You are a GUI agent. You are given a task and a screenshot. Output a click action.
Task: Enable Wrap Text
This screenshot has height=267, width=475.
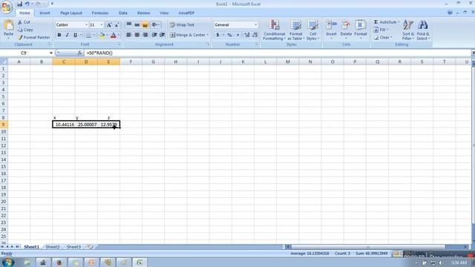pyautogui.click(x=182, y=24)
